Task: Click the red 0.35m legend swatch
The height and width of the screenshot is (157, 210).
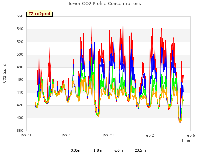Action: pyautogui.click(x=66, y=151)
